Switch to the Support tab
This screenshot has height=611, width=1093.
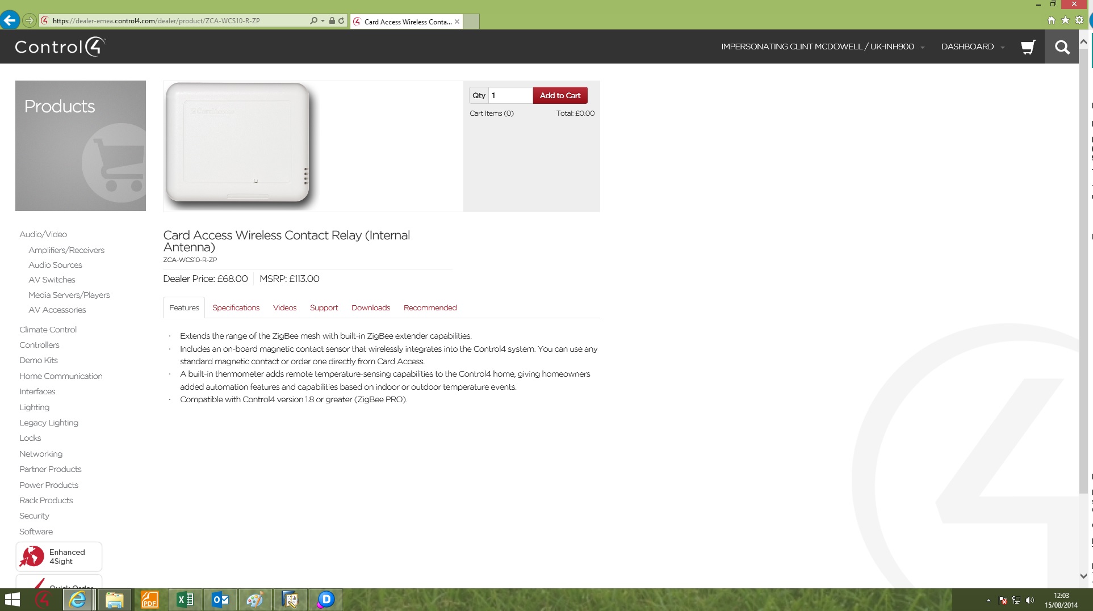pyautogui.click(x=324, y=307)
